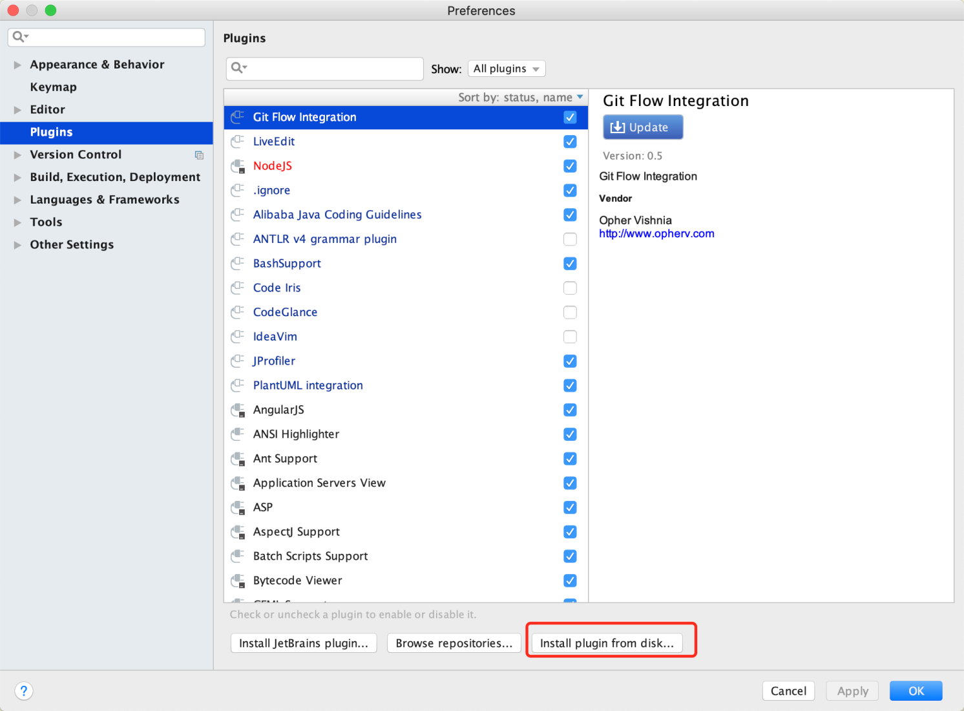Screen dimensions: 964x711
Task: Uncheck the Bytecode Viewer plugin checkbox
Action: coord(570,580)
